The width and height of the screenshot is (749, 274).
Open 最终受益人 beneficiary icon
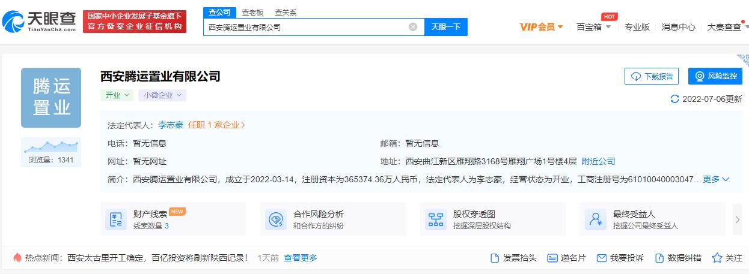click(596, 219)
